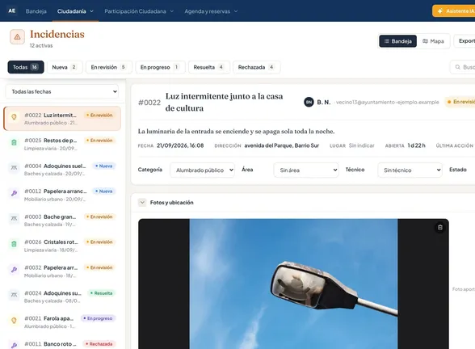Switch to Mapa view
The height and width of the screenshot is (349, 475).
[x=433, y=41]
